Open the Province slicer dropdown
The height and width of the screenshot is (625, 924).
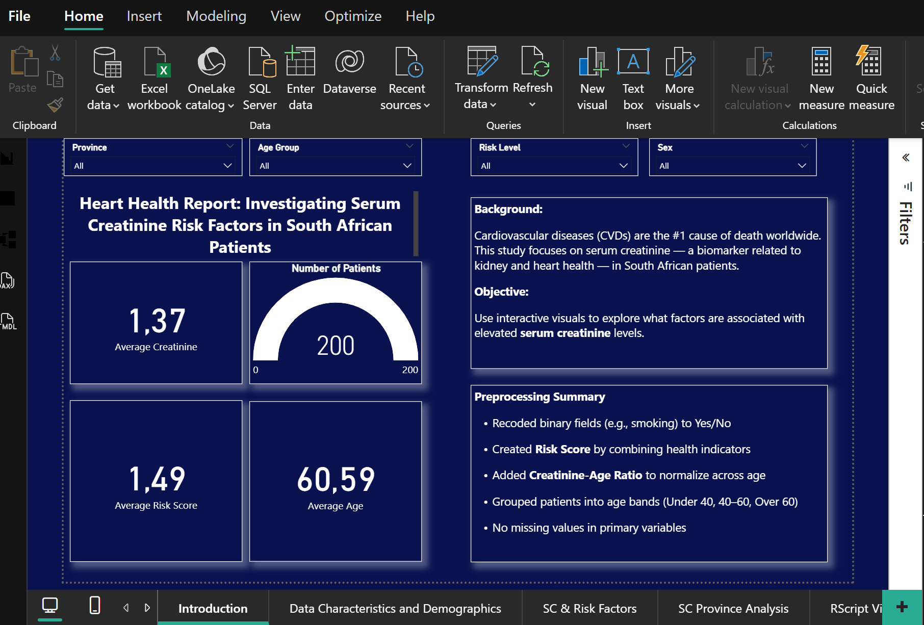(x=227, y=166)
